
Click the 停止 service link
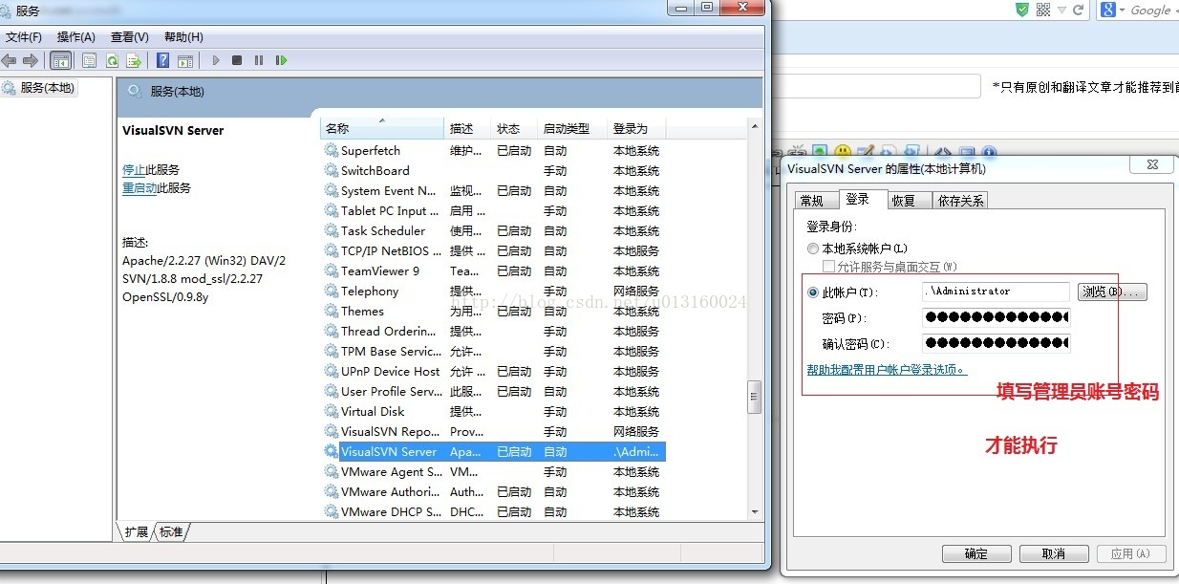click(x=134, y=169)
